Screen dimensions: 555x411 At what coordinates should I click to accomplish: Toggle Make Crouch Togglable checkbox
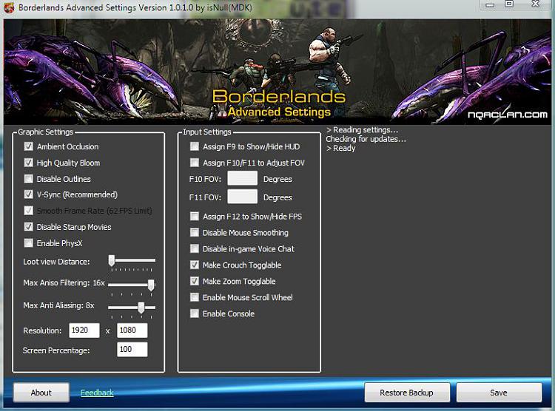coord(195,265)
